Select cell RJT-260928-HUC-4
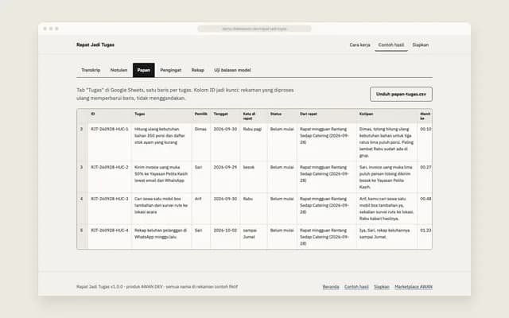This screenshot has height=318, width=509. 110,237
